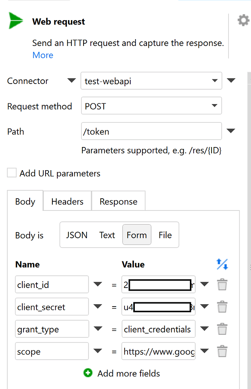Remove the grant_type row using trash icon
251x389 pixels.
point(222,329)
